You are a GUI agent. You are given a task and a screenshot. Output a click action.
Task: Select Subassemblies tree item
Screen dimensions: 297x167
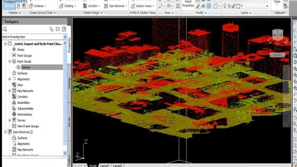(26, 108)
